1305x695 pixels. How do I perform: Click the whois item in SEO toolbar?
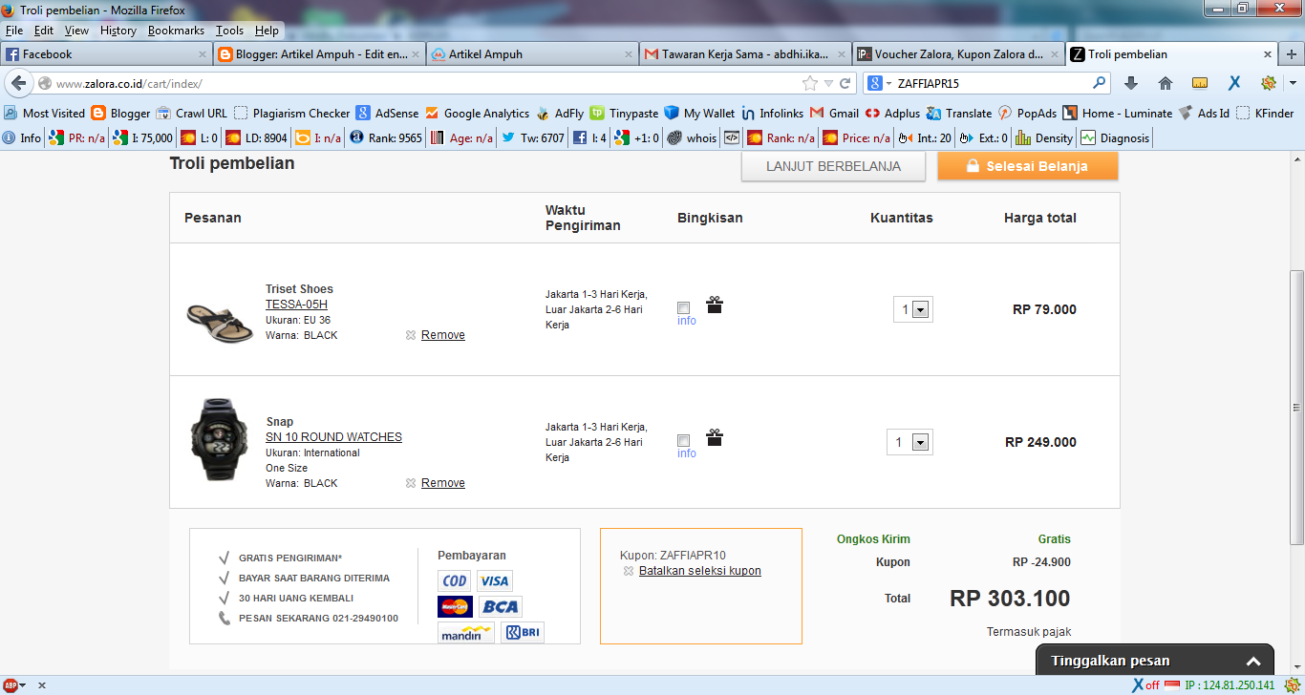(692, 137)
